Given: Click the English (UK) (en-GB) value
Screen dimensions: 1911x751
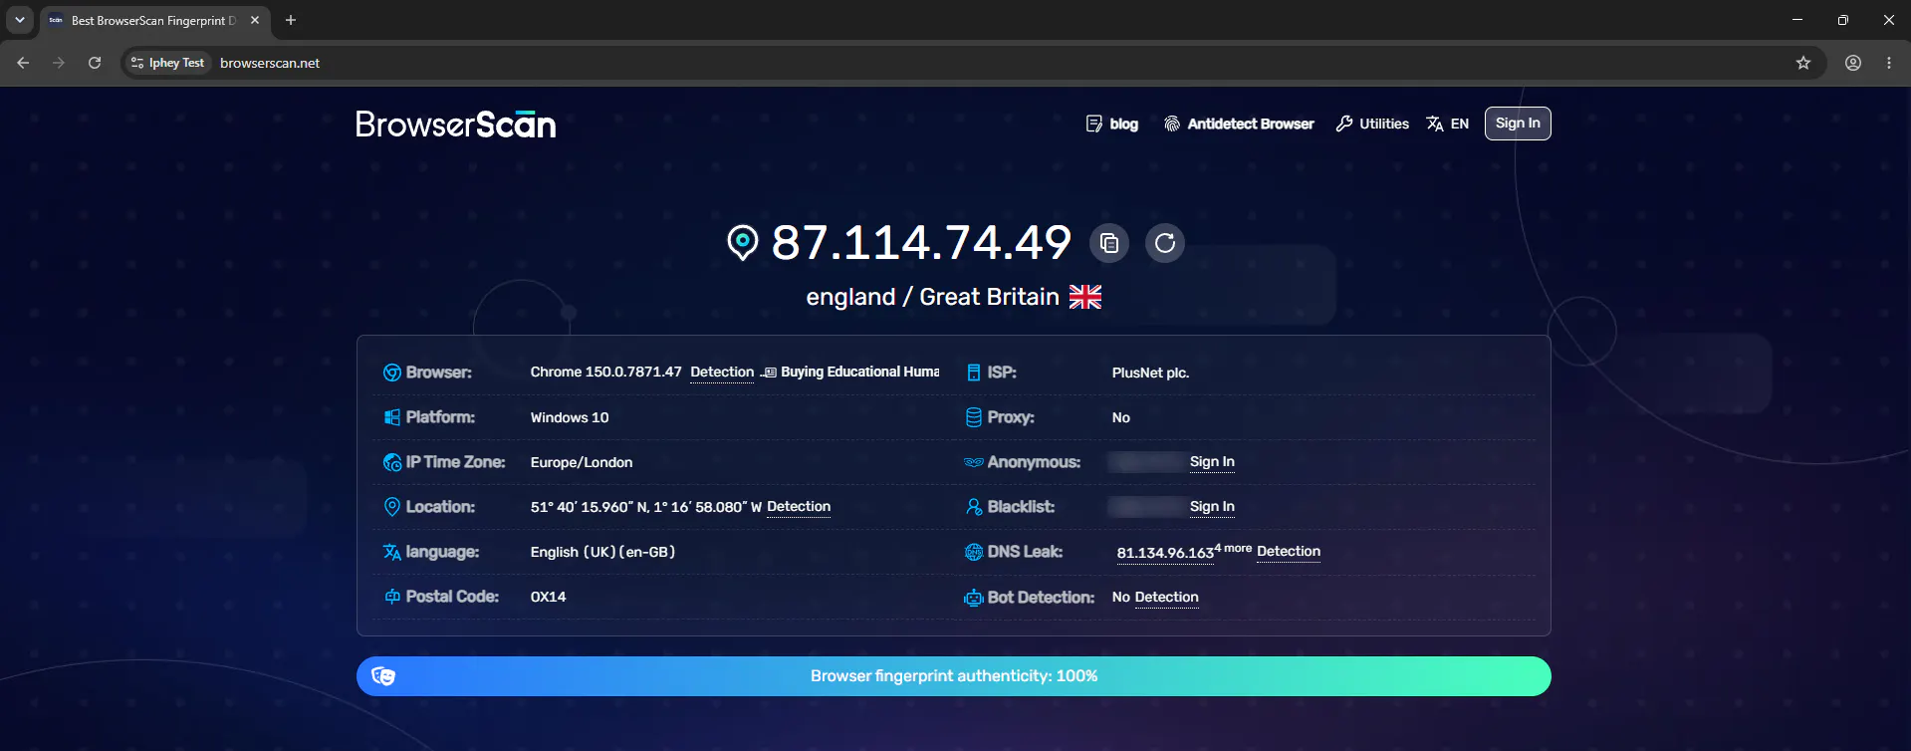Looking at the screenshot, I should pyautogui.click(x=602, y=552).
